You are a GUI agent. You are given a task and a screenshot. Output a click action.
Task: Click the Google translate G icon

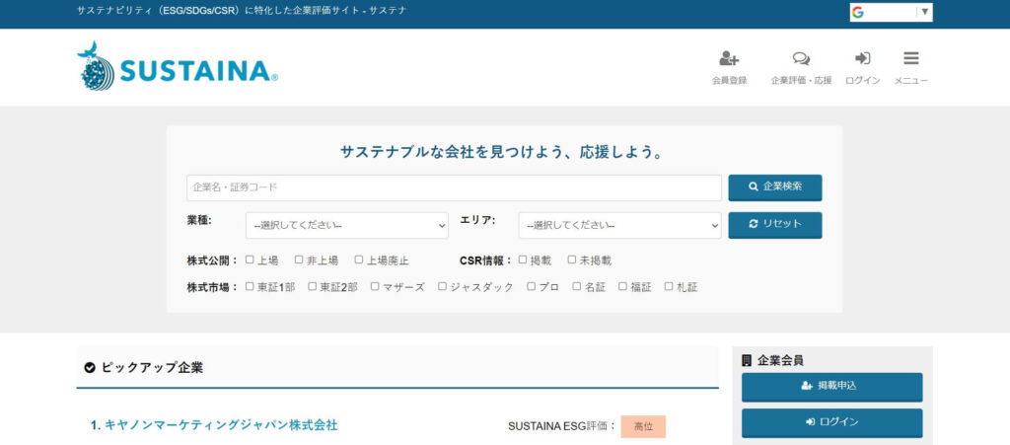click(x=858, y=12)
